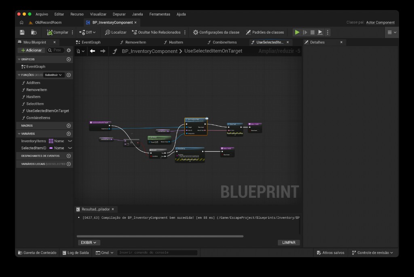This screenshot has width=414, height=277.
Task: Open the Depurar menu
Action: point(119,14)
